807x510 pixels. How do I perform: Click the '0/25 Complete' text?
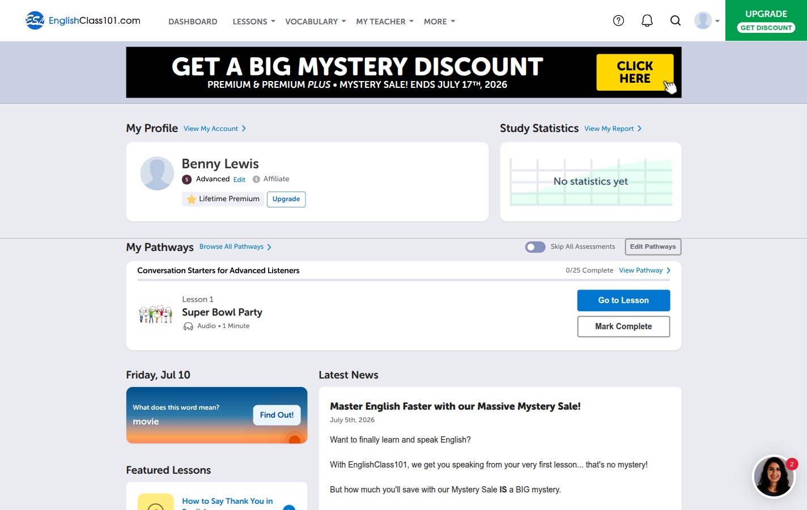(589, 270)
